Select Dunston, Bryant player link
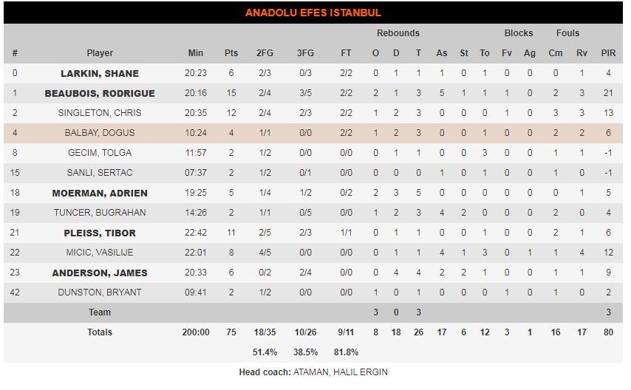Viewport: 631px width, 390px height. [x=100, y=292]
